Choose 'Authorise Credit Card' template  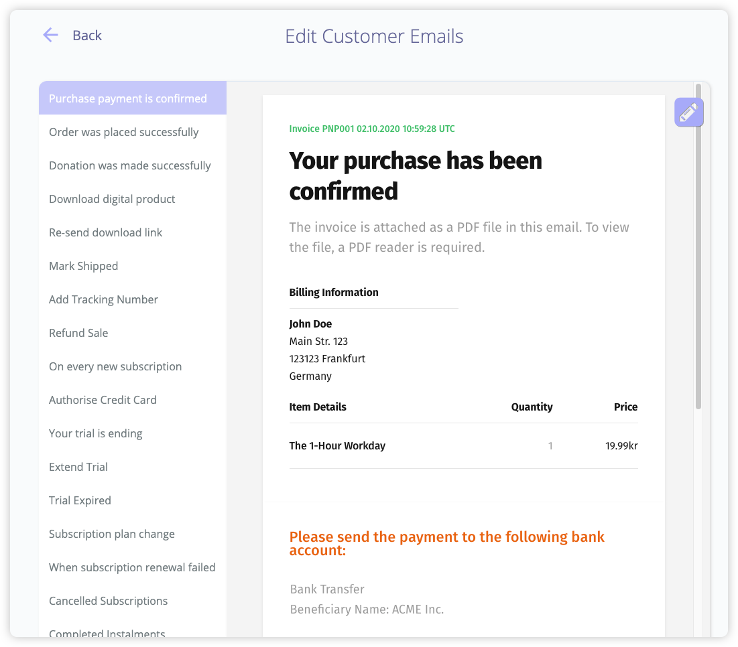coord(103,400)
